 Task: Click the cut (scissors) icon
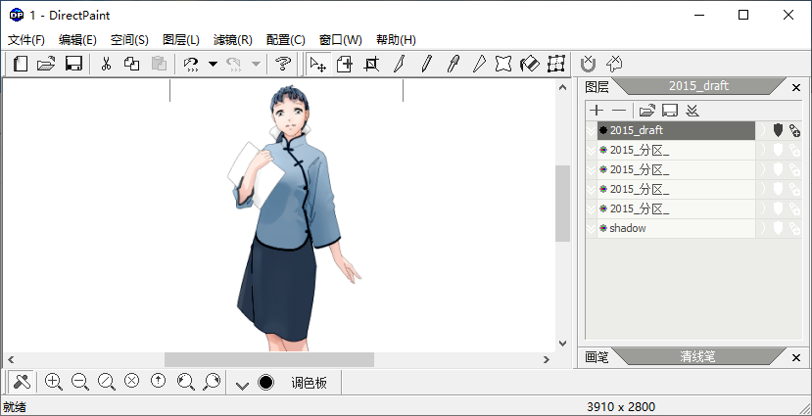pos(106,65)
